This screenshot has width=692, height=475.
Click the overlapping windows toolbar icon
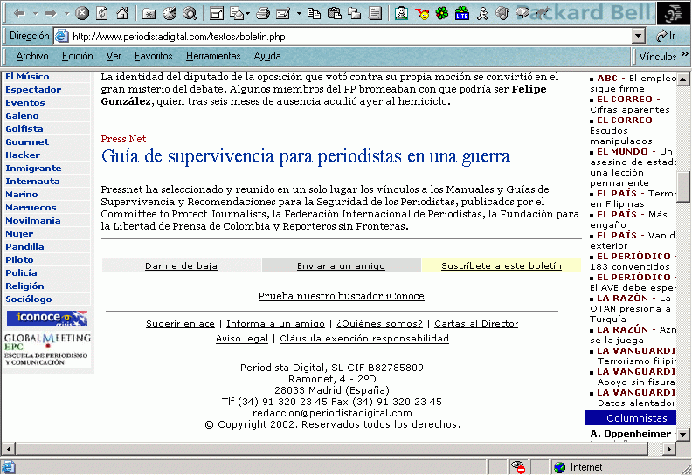point(355,14)
